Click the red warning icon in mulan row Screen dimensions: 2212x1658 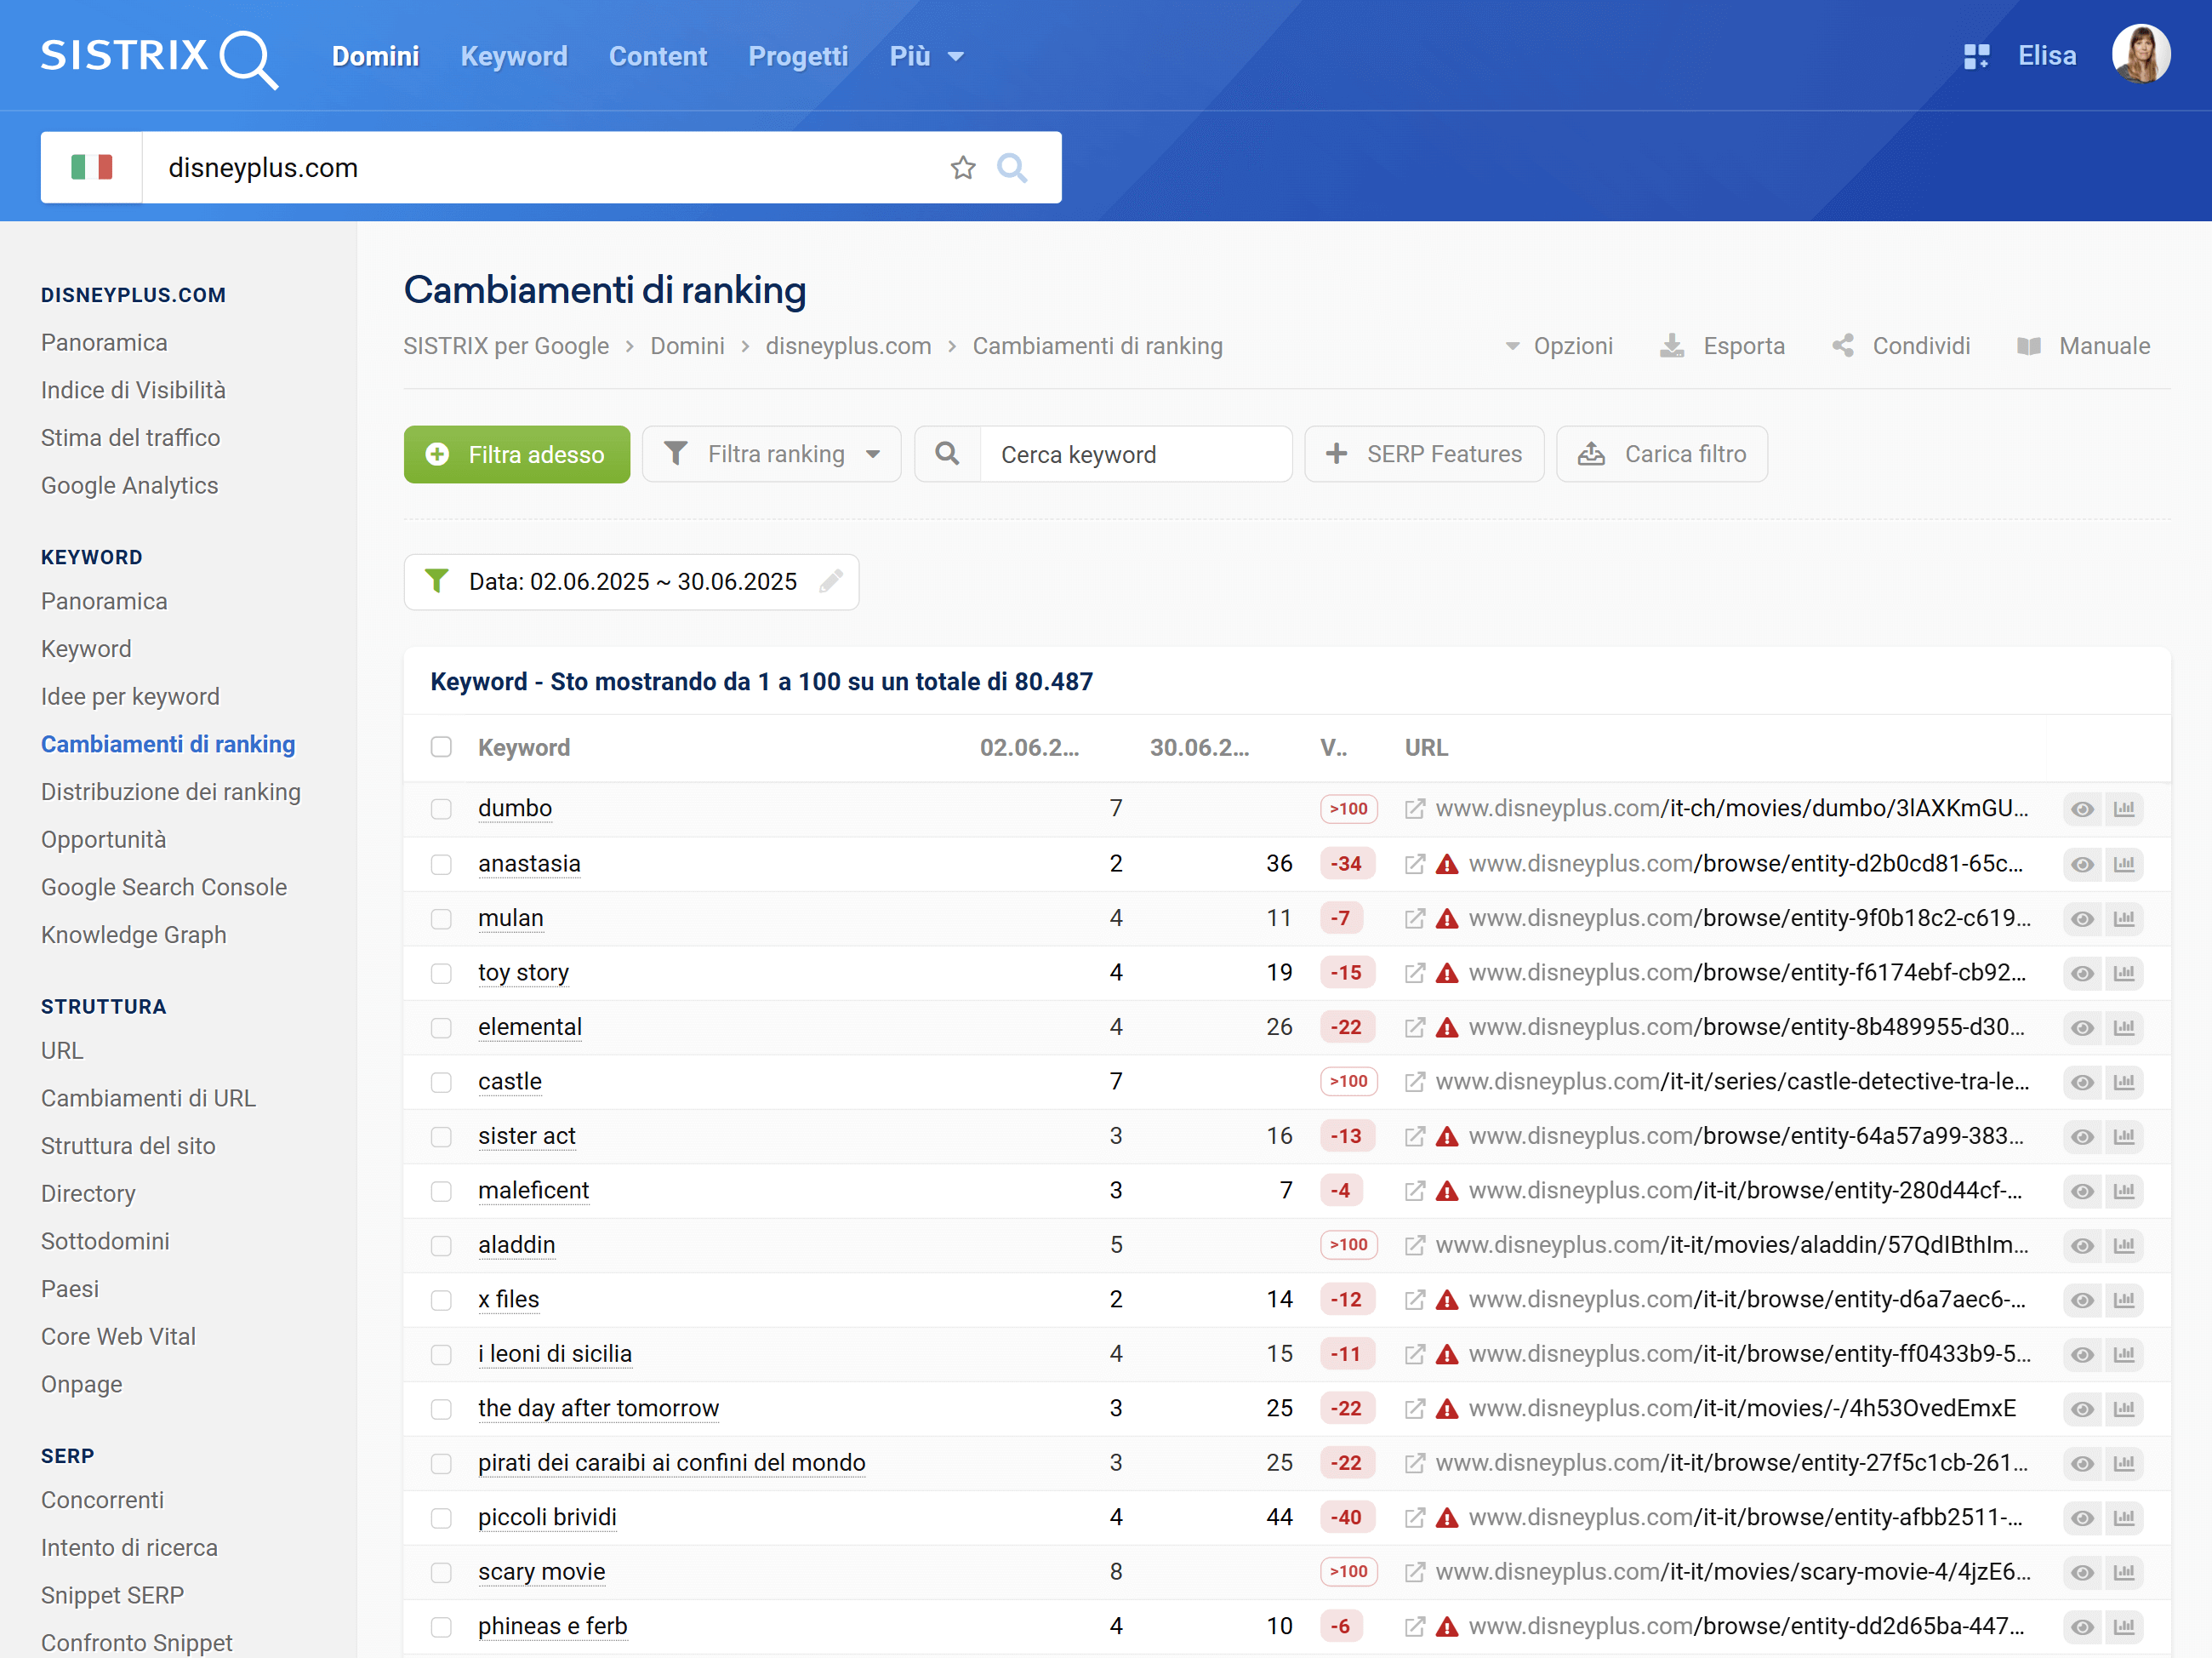coord(1447,918)
